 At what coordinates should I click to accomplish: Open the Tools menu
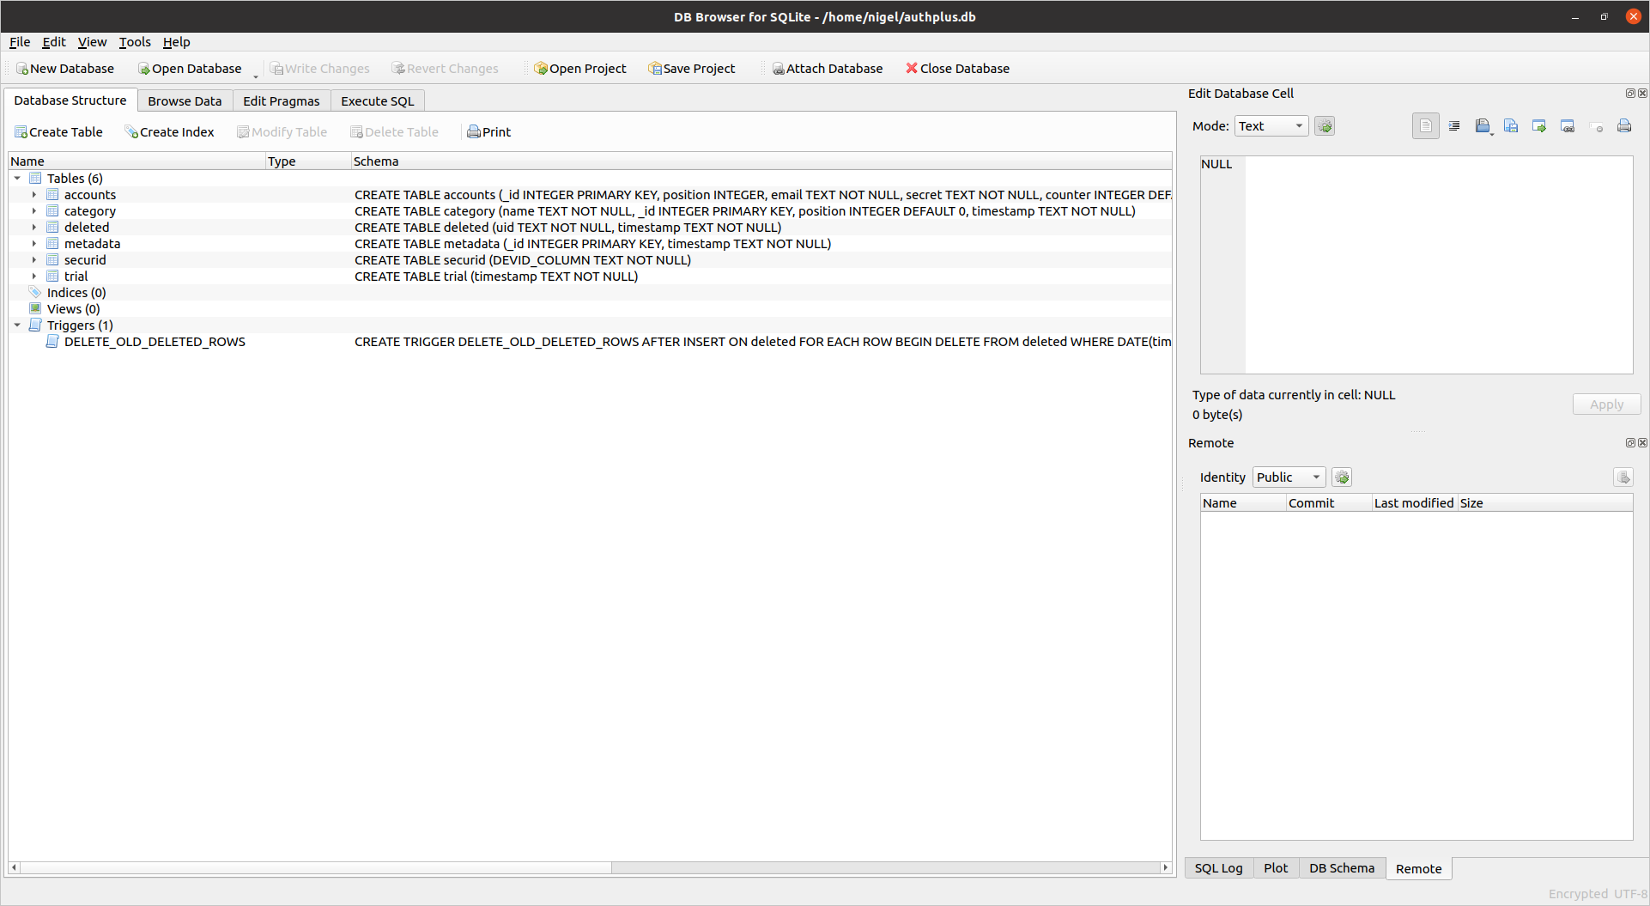click(x=135, y=42)
